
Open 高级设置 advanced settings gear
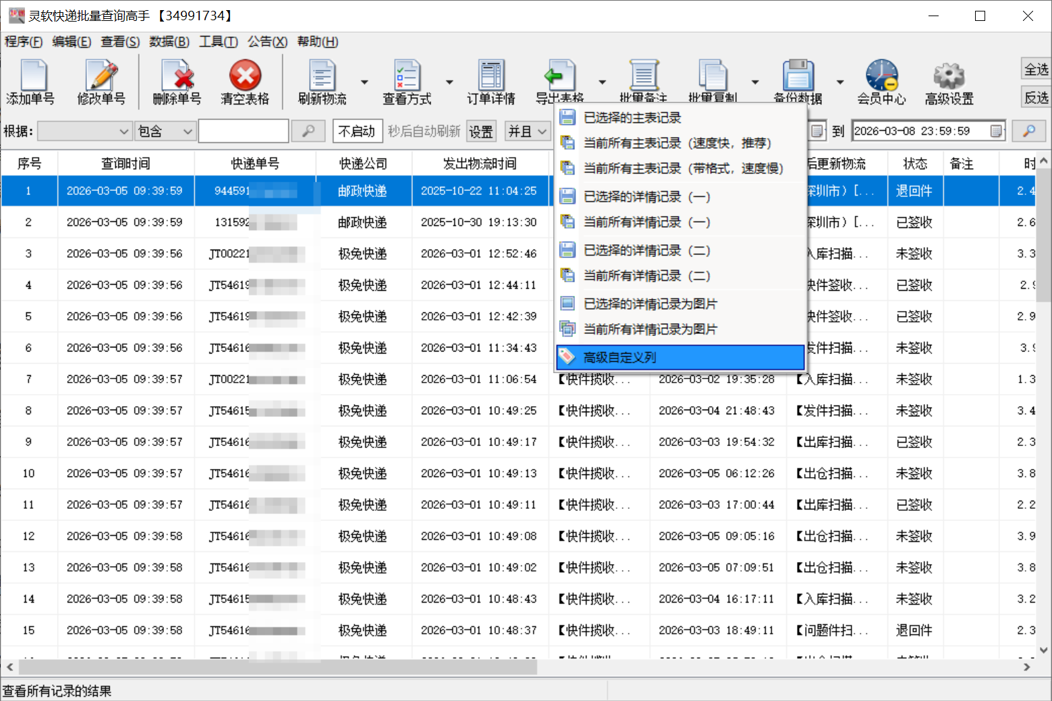tap(949, 82)
